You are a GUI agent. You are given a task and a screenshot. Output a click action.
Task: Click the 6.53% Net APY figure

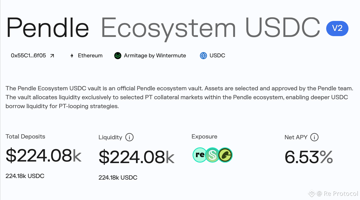click(309, 157)
